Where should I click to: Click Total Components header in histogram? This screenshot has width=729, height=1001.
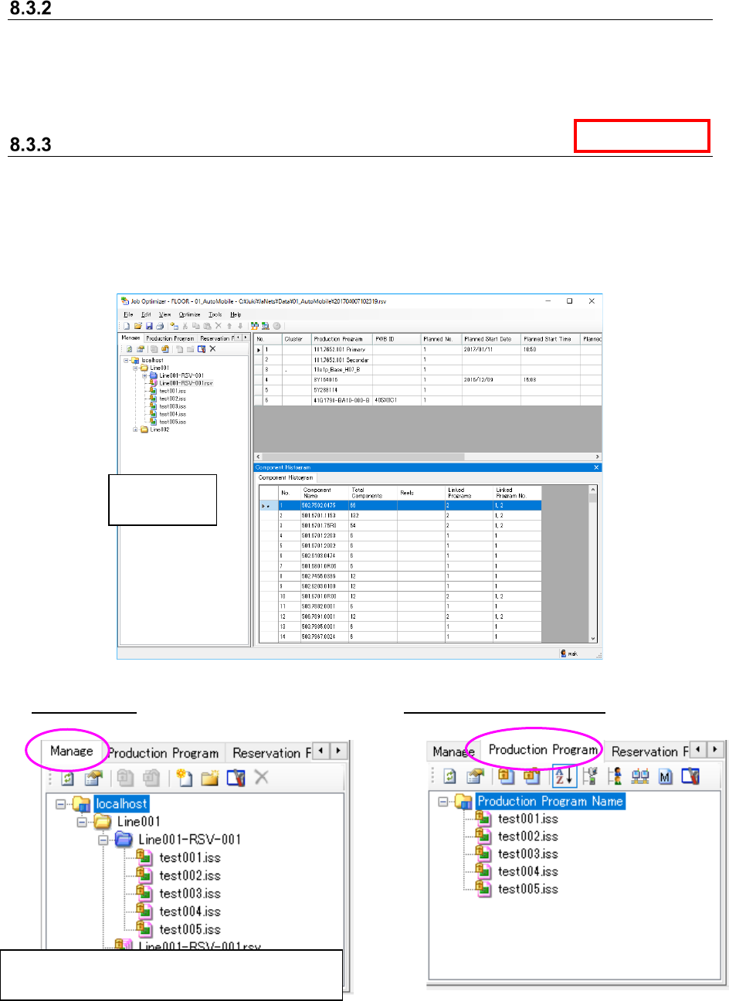coord(373,493)
